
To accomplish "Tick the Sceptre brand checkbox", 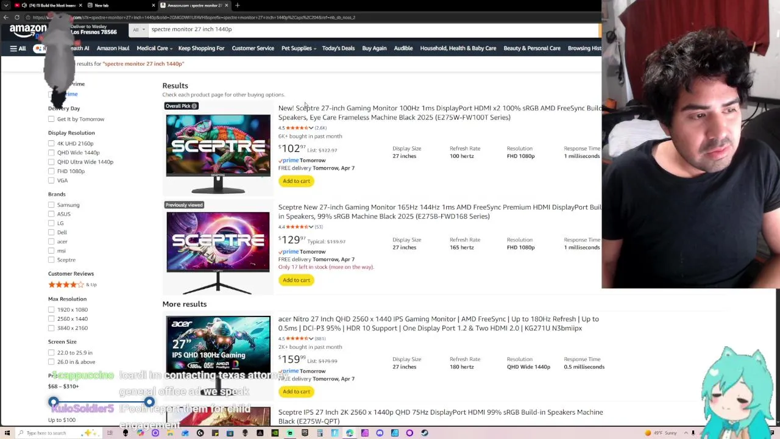I will (51, 260).
